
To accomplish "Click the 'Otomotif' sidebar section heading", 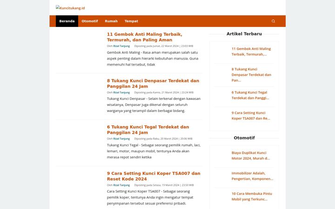I will [244, 138].
